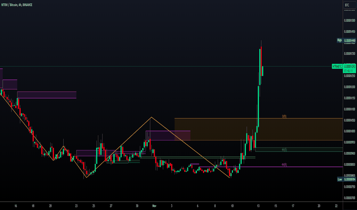The image size is (357, 210).
Task: Click date 30 on the time axis
Action: (137, 206)
